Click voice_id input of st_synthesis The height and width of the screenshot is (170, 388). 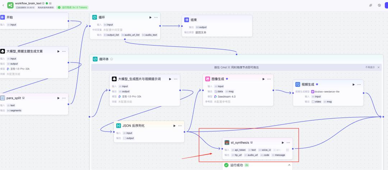[265, 150]
